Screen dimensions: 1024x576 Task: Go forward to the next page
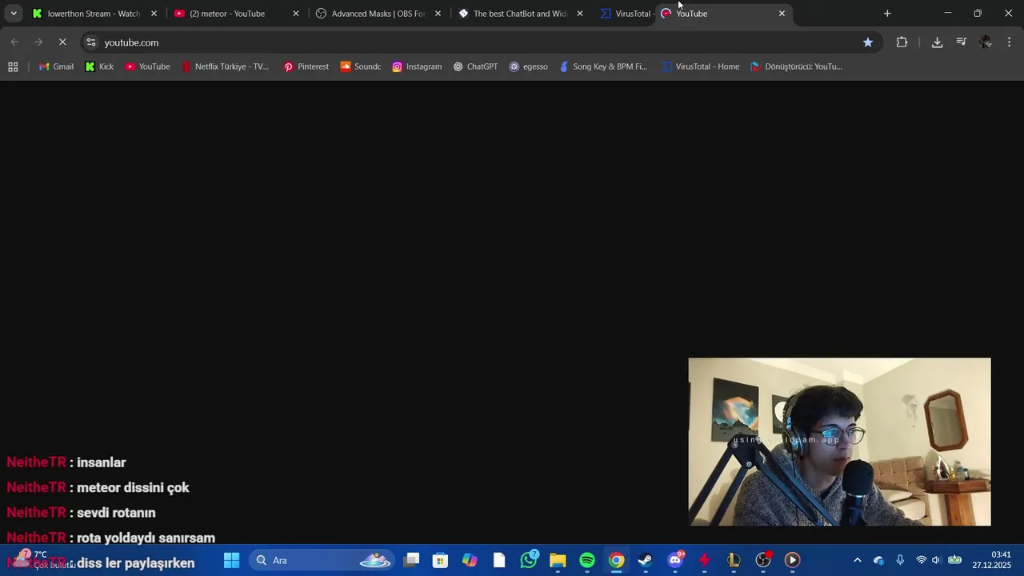click(38, 42)
